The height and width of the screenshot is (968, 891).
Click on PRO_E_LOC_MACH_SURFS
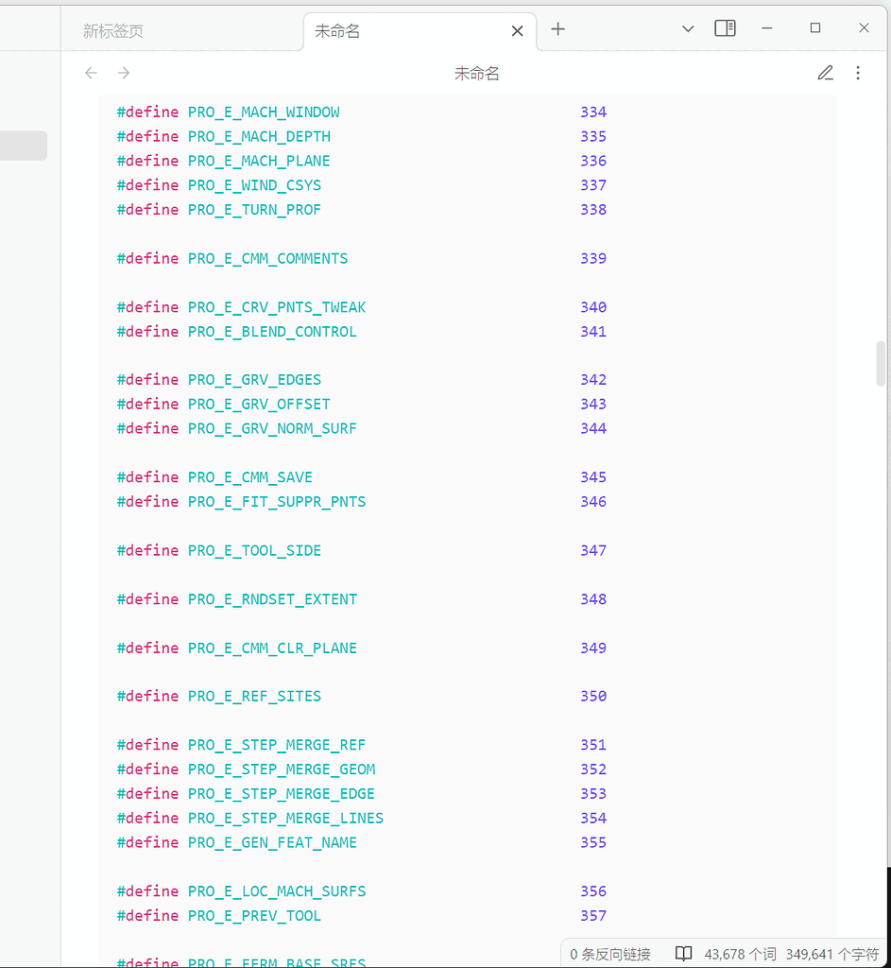[277, 891]
